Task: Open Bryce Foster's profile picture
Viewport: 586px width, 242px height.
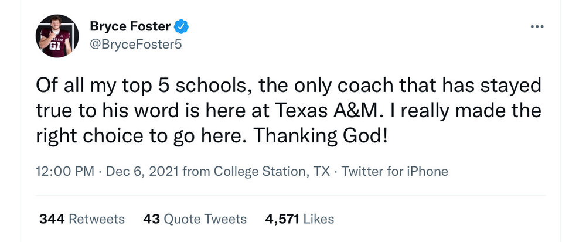Action: coord(56,36)
